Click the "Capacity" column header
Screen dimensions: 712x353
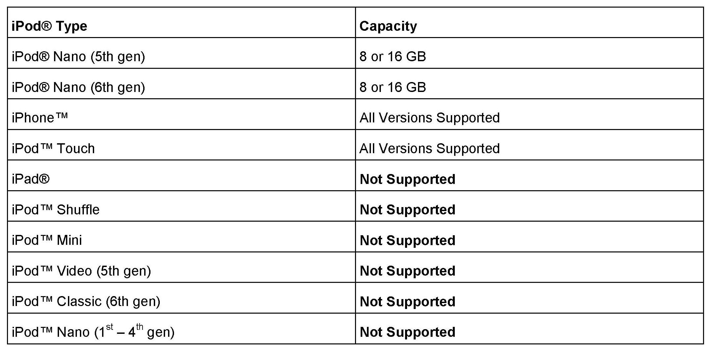(388, 26)
